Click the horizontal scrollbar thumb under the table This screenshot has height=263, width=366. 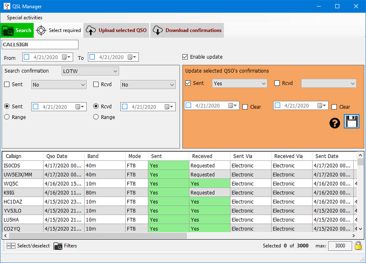point(98,236)
